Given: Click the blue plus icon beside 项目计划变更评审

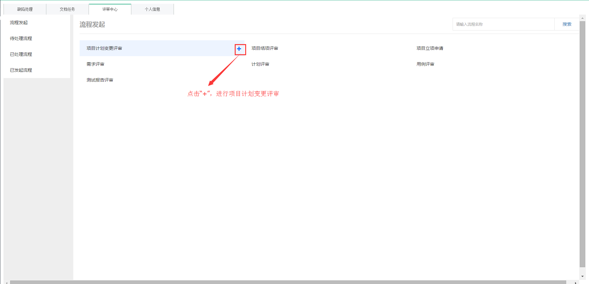Looking at the screenshot, I should click(239, 49).
